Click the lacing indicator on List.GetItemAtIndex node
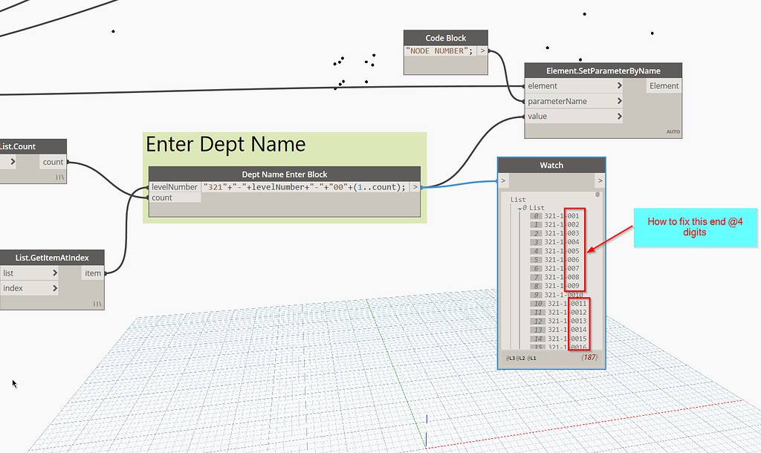761x453 pixels. coord(96,303)
